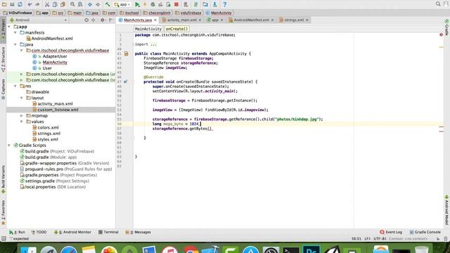Select colors.xml in values folder
The image size is (450, 253).
click(48, 127)
